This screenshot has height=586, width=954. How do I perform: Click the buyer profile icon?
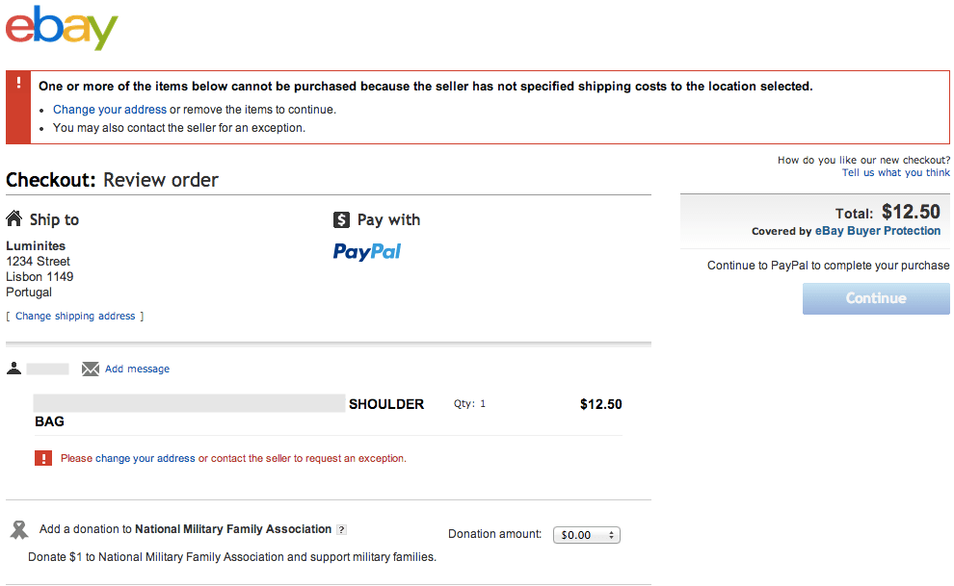[x=13, y=368]
